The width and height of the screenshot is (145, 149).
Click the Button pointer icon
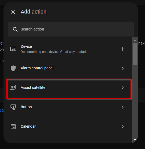tap(13, 107)
